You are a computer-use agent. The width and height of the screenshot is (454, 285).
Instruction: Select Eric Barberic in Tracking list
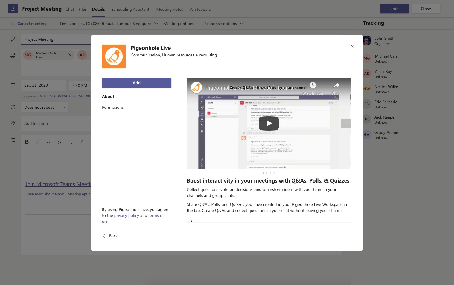pos(386,102)
